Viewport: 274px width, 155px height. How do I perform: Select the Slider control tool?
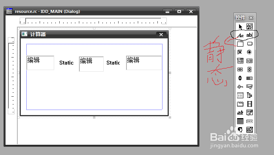(x=240, y=87)
